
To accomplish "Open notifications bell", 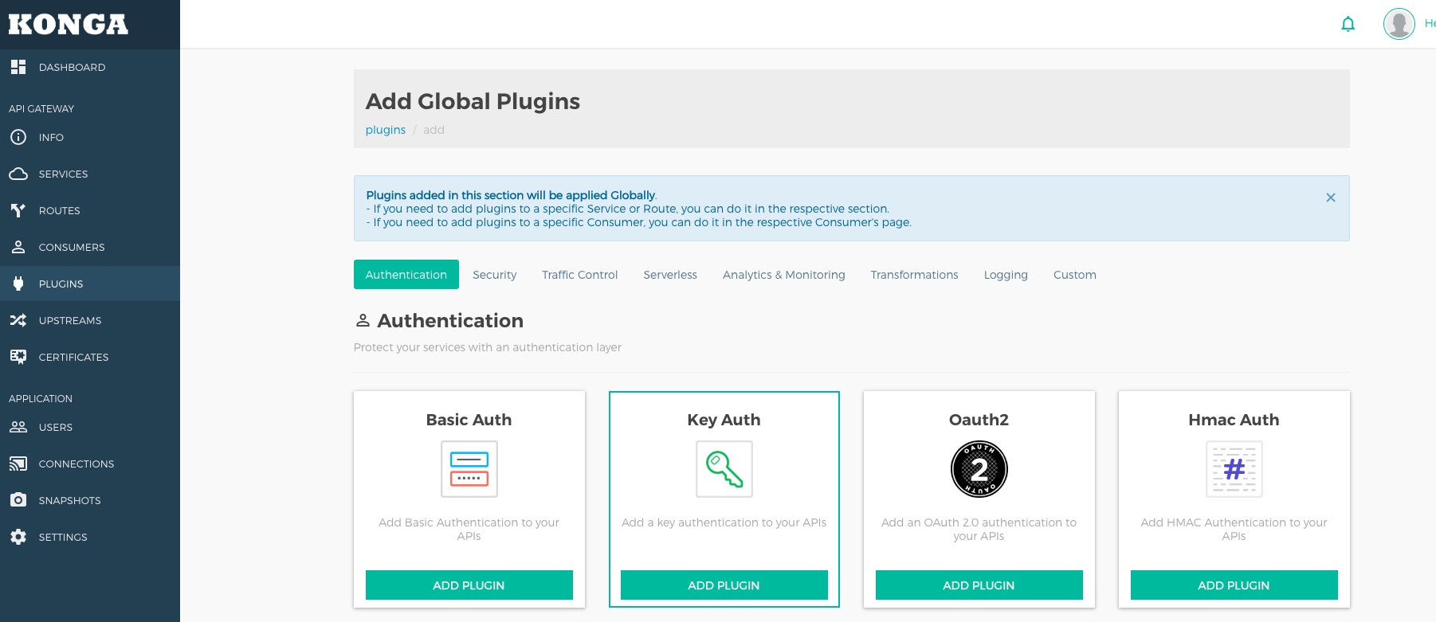I will [1348, 24].
